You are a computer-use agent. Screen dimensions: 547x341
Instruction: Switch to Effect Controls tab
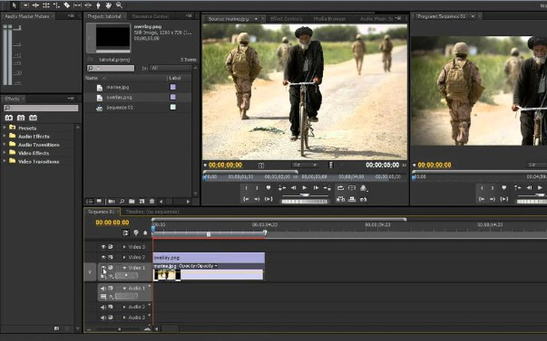coord(286,19)
